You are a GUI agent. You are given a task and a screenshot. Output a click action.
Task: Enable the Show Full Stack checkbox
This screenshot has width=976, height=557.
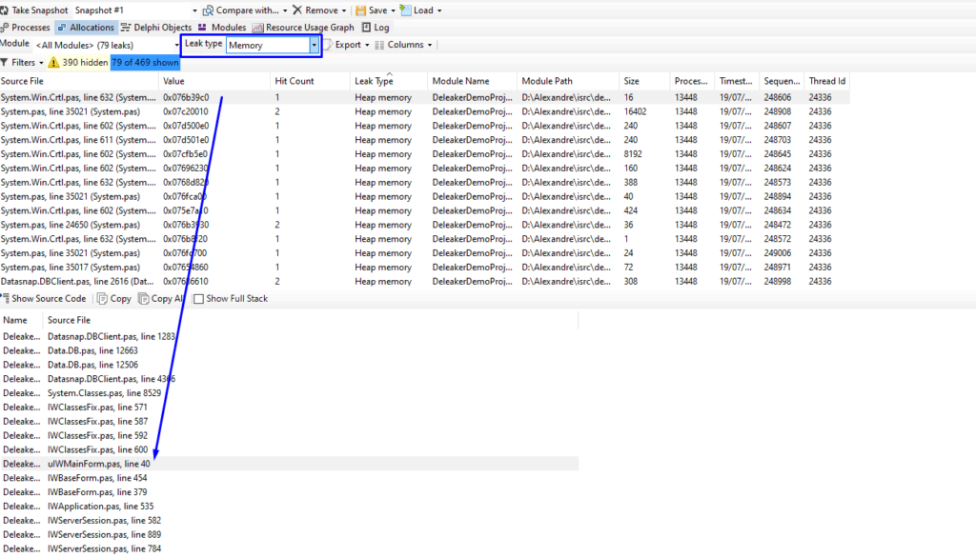point(198,299)
